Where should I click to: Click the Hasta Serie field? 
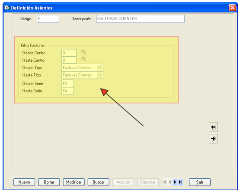67,91
